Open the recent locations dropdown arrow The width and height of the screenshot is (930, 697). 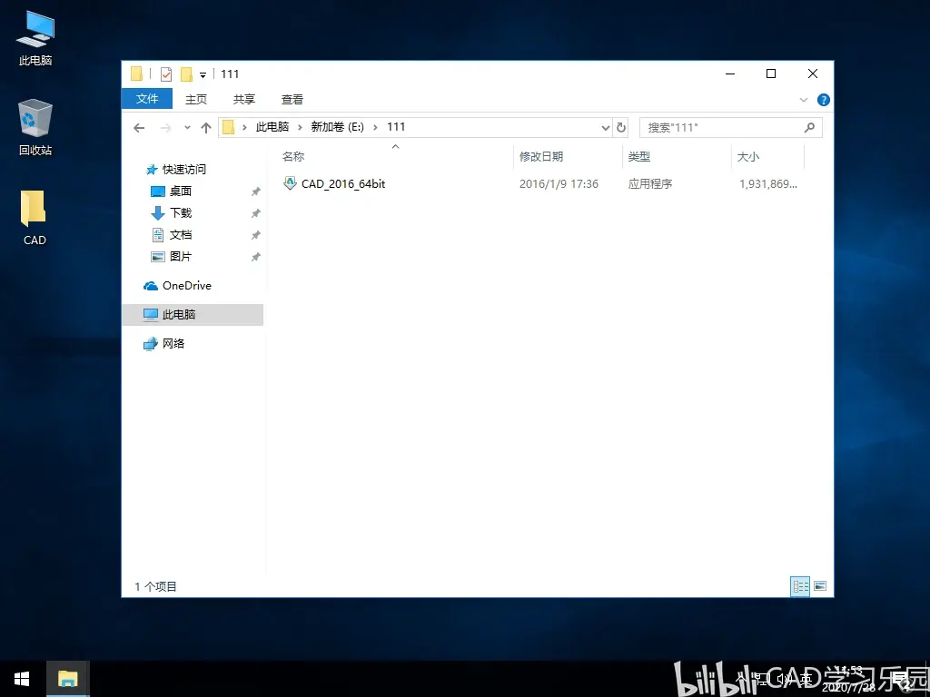[187, 127]
